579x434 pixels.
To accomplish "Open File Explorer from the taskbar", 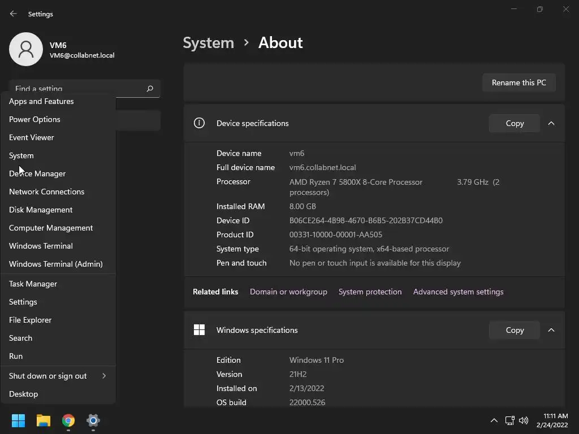I will click(44, 420).
